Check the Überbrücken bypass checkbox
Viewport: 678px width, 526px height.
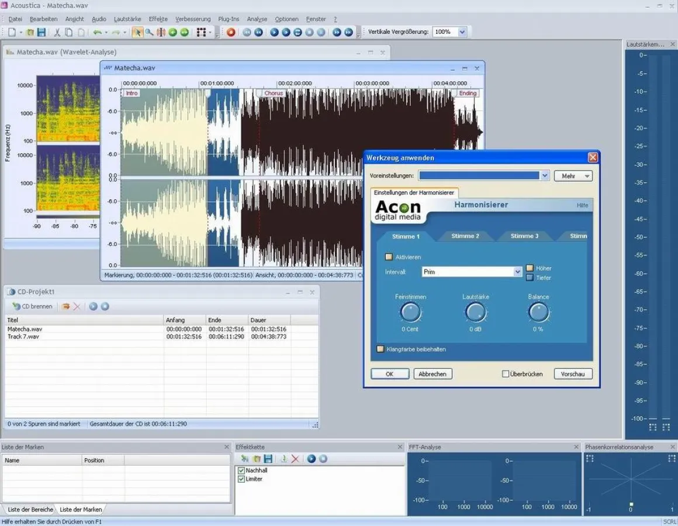pyautogui.click(x=506, y=374)
